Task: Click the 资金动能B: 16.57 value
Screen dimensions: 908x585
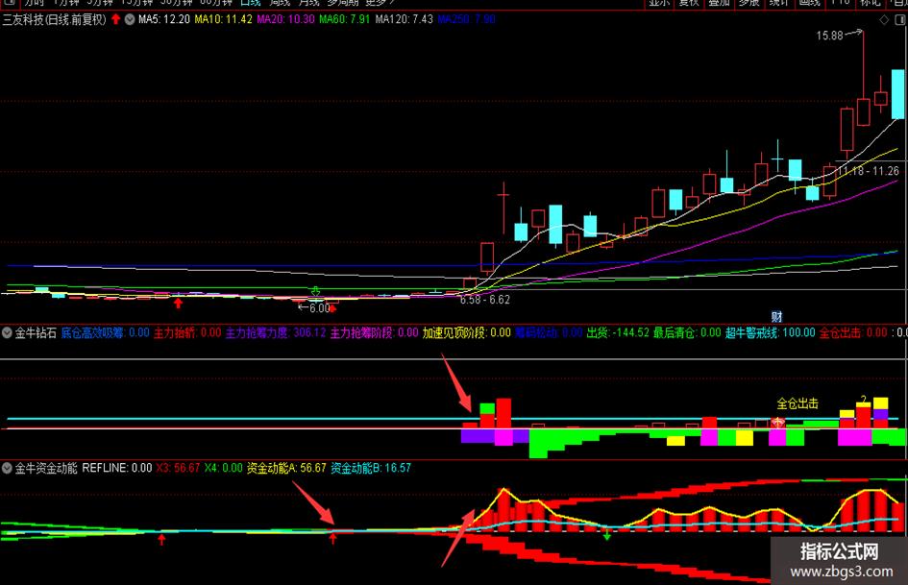Action: (371, 468)
